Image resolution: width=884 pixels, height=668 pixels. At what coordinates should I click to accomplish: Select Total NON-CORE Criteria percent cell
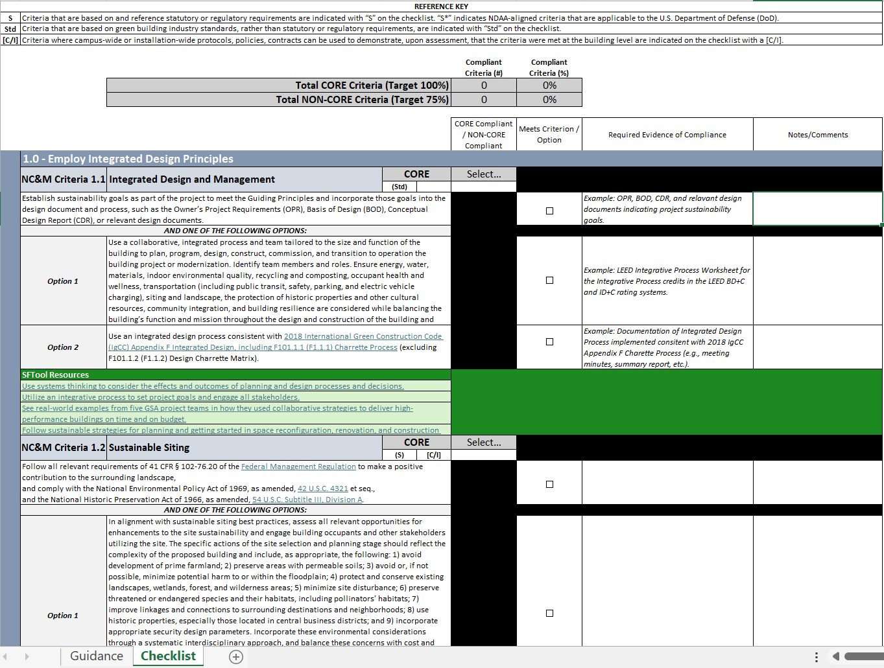[549, 100]
